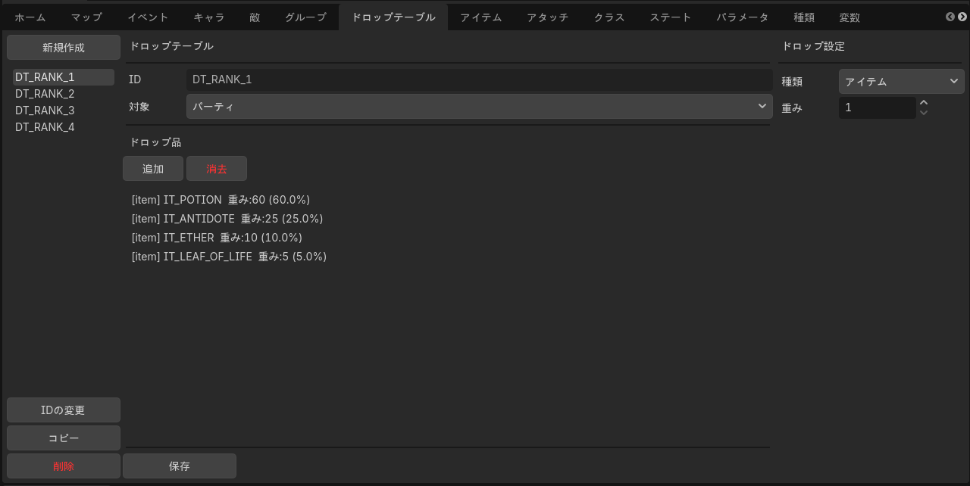
Task: Click the IDの変更 button
Action: [64, 410]
